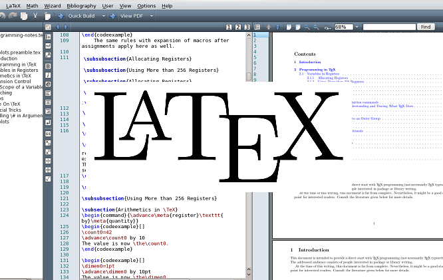Insert superscript with the superscript icon

point(48,152)
